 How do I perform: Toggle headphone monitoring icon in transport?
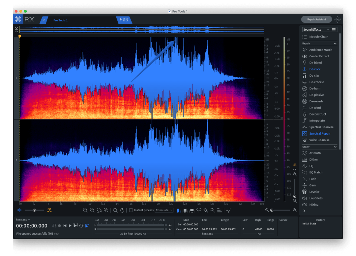click(54, 226)
